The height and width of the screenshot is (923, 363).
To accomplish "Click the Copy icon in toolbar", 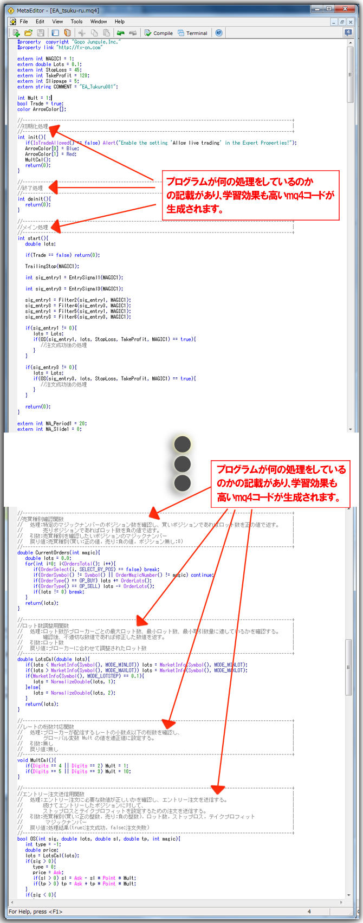I will tap(94, 33).
